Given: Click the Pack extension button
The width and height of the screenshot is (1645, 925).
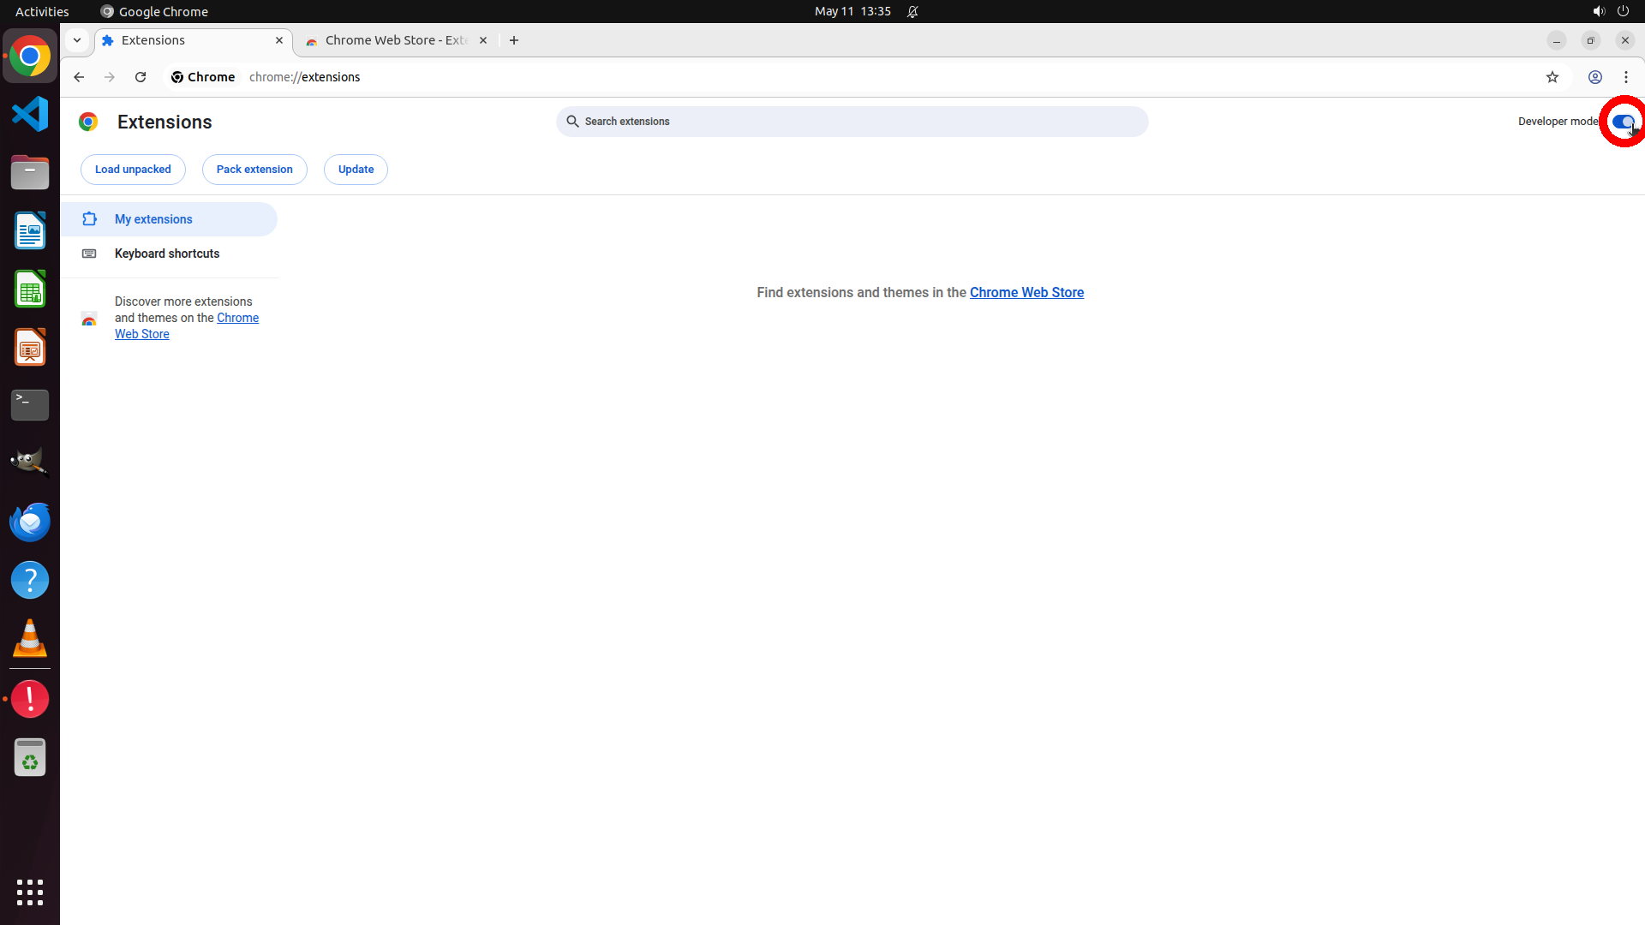Looking at the screenshot, I should point(254,170).
